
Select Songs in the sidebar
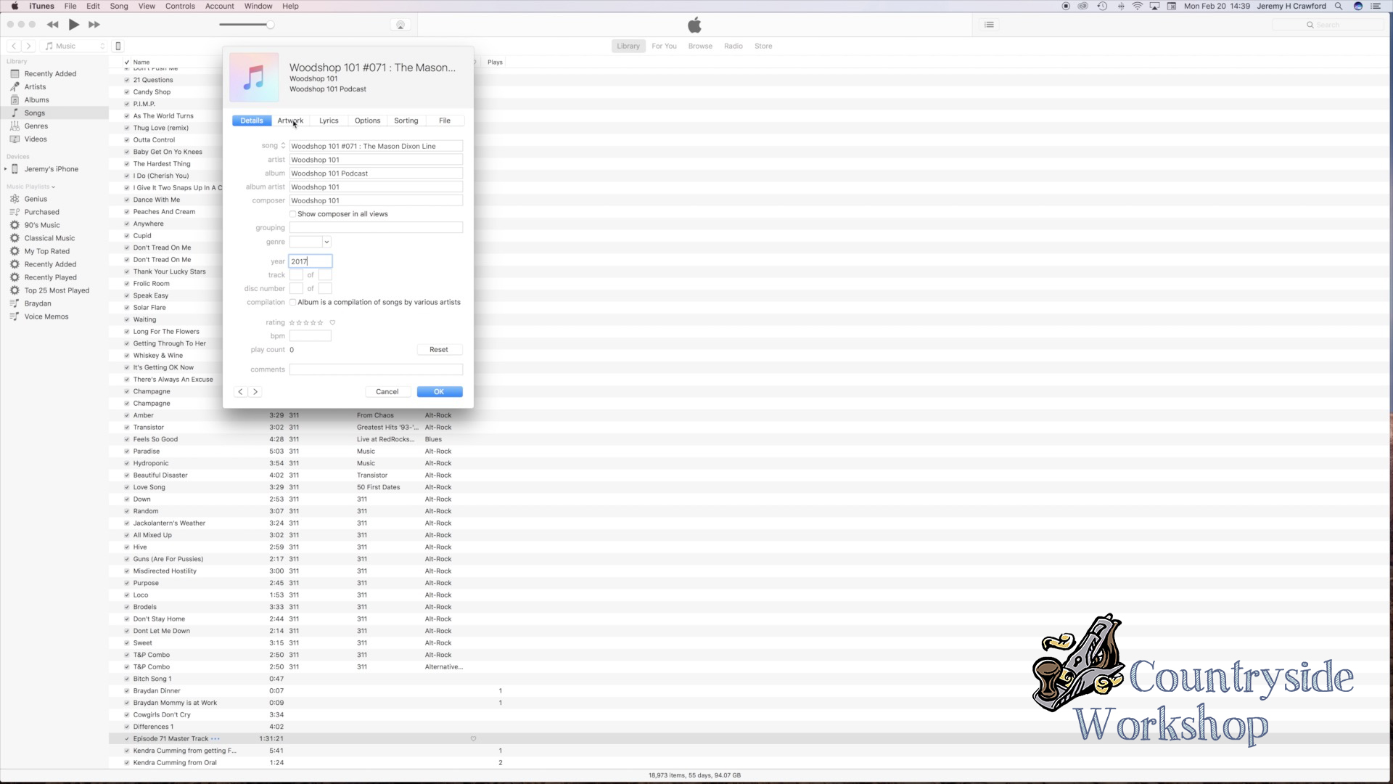click(34, 113)
